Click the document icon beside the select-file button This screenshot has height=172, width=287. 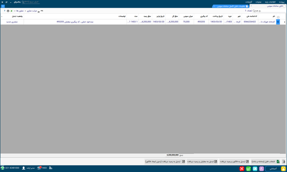(283, 161)
